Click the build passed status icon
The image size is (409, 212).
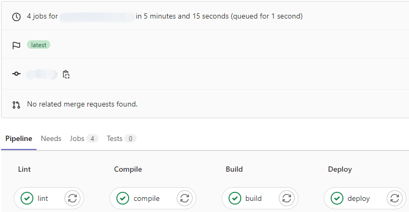(235, 198)
